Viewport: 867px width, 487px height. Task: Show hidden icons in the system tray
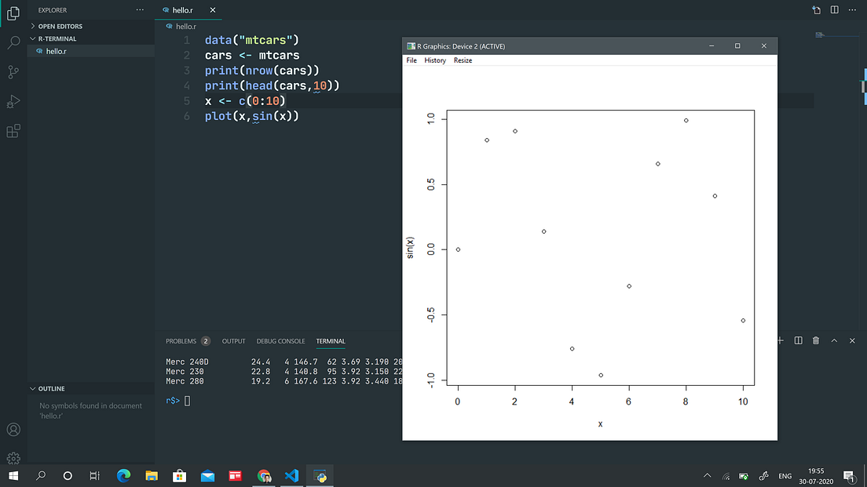[707, 475]
